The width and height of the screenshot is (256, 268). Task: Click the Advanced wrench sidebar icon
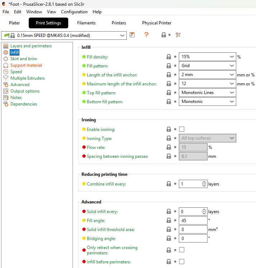click(x=6, y=85)
